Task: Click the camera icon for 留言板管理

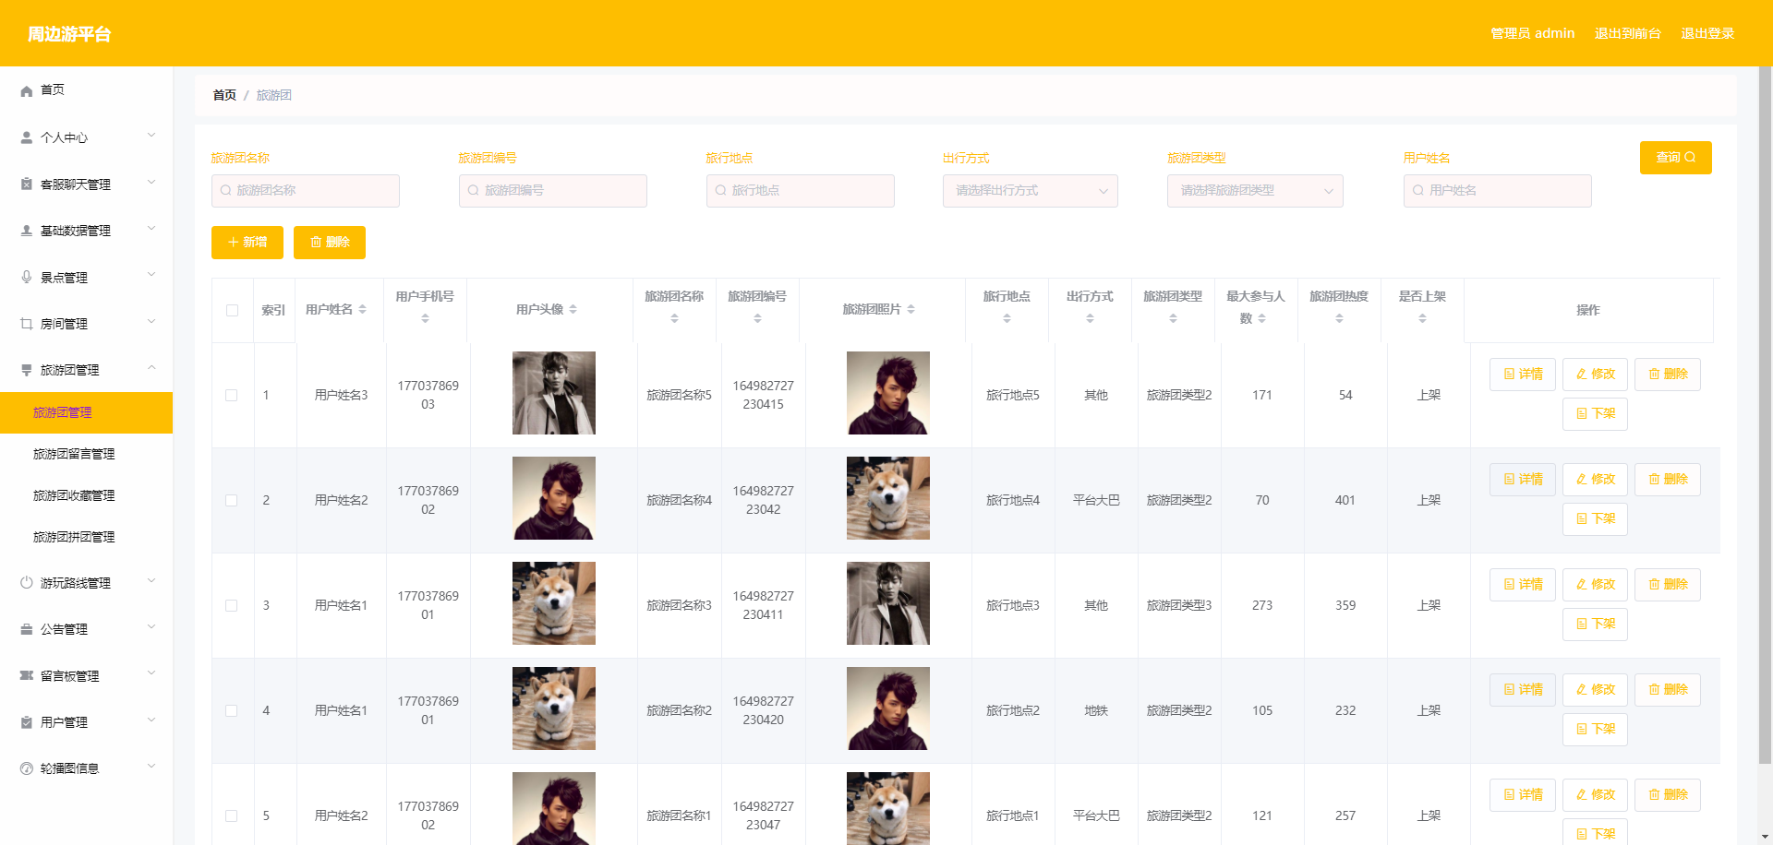Action: [x=27, y=676]
